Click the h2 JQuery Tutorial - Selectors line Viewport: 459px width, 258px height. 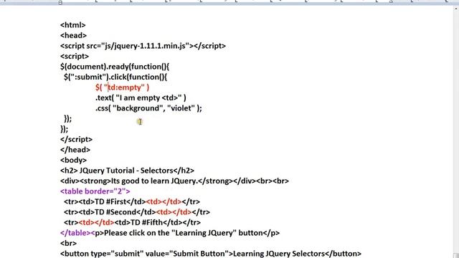coord(128,171)
